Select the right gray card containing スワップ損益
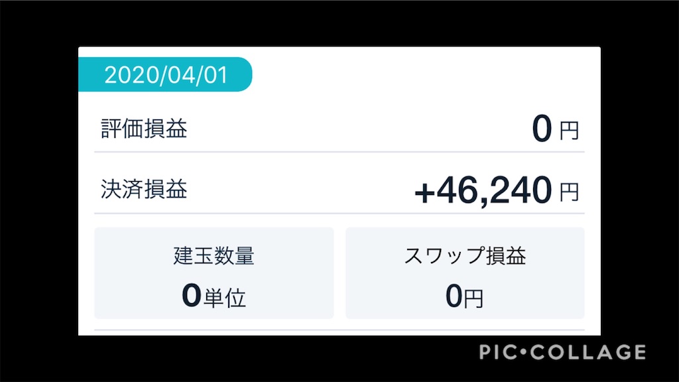This screenshot has width=679, height=382. coord(465,273)
